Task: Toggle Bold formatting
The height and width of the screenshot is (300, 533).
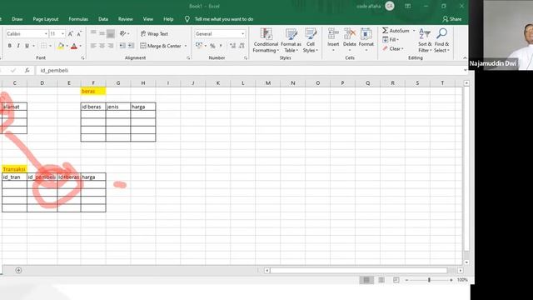Action: pos(9,46)
